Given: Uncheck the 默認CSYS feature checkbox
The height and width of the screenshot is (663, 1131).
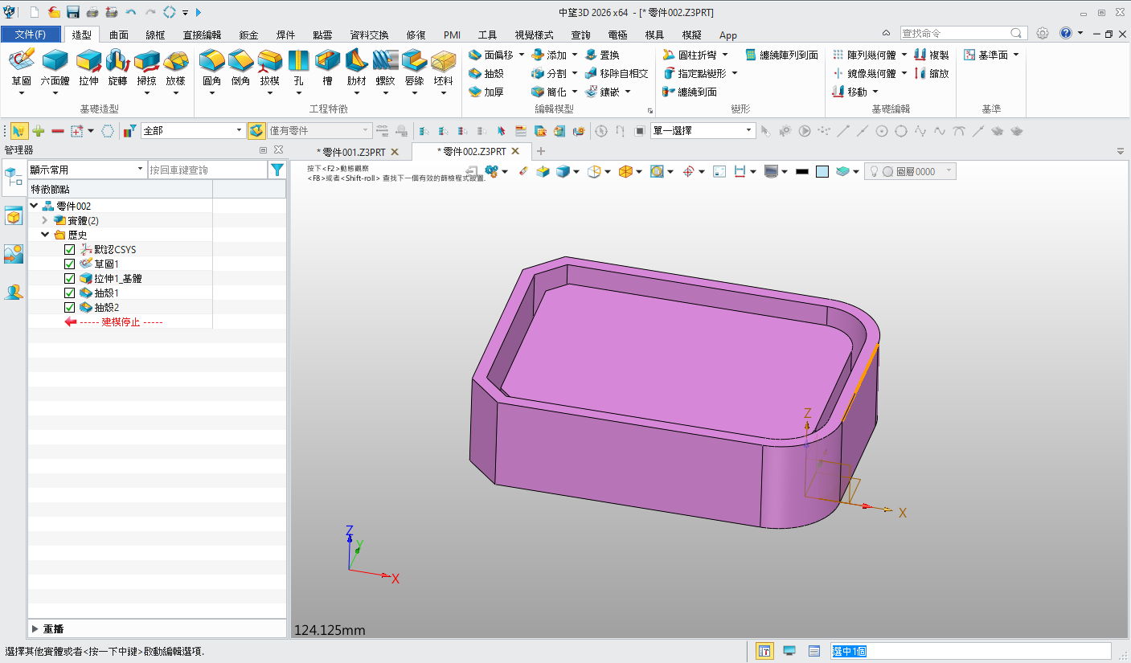Looking at the screenshot, I should pyautogui.click(x=69, y=249).
